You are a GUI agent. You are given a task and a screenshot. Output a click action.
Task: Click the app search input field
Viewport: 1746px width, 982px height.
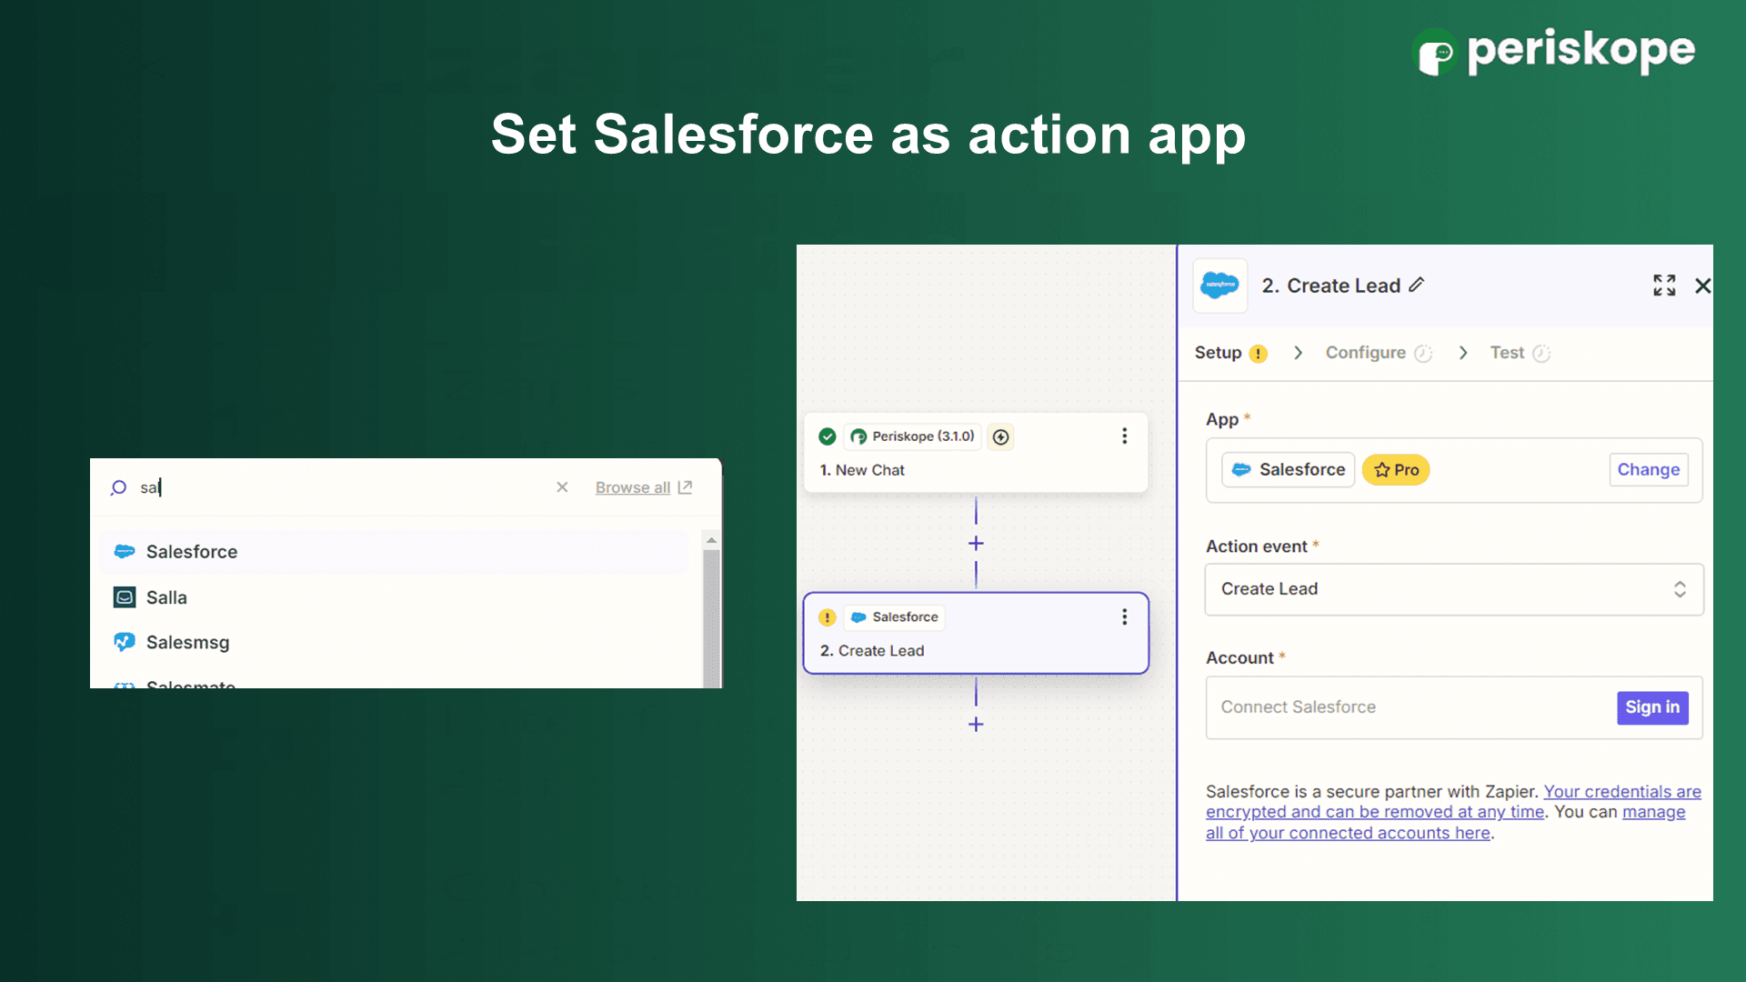[x=346, y=487]
